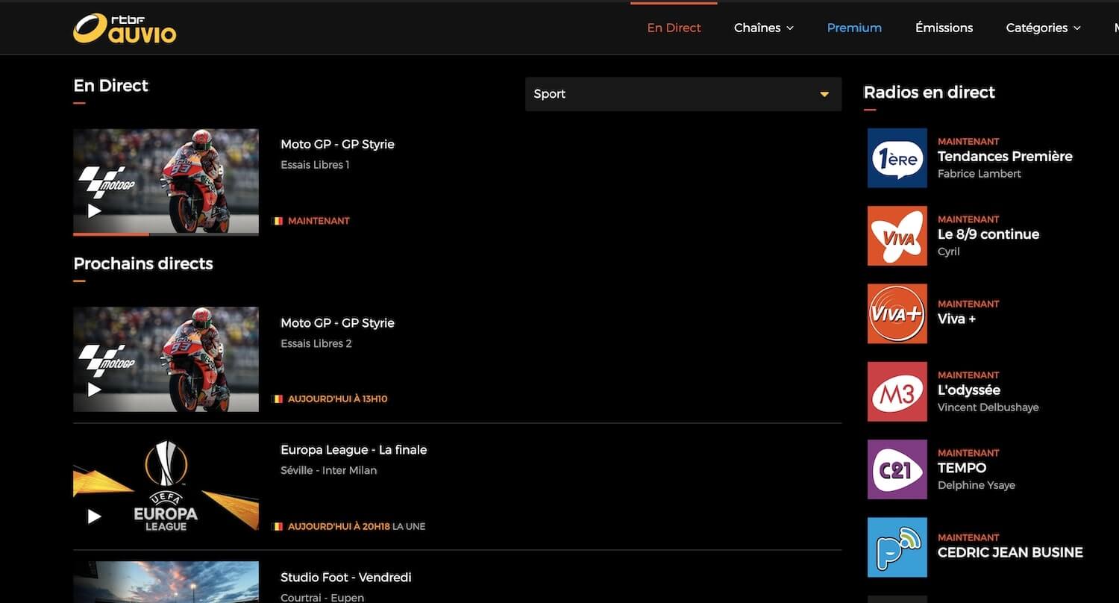The width and height of the screenshot is (1119, 603).
Task: Click Belgian flag beside AUJOURD'HUI À 13H10
Action: coord(278,399)
